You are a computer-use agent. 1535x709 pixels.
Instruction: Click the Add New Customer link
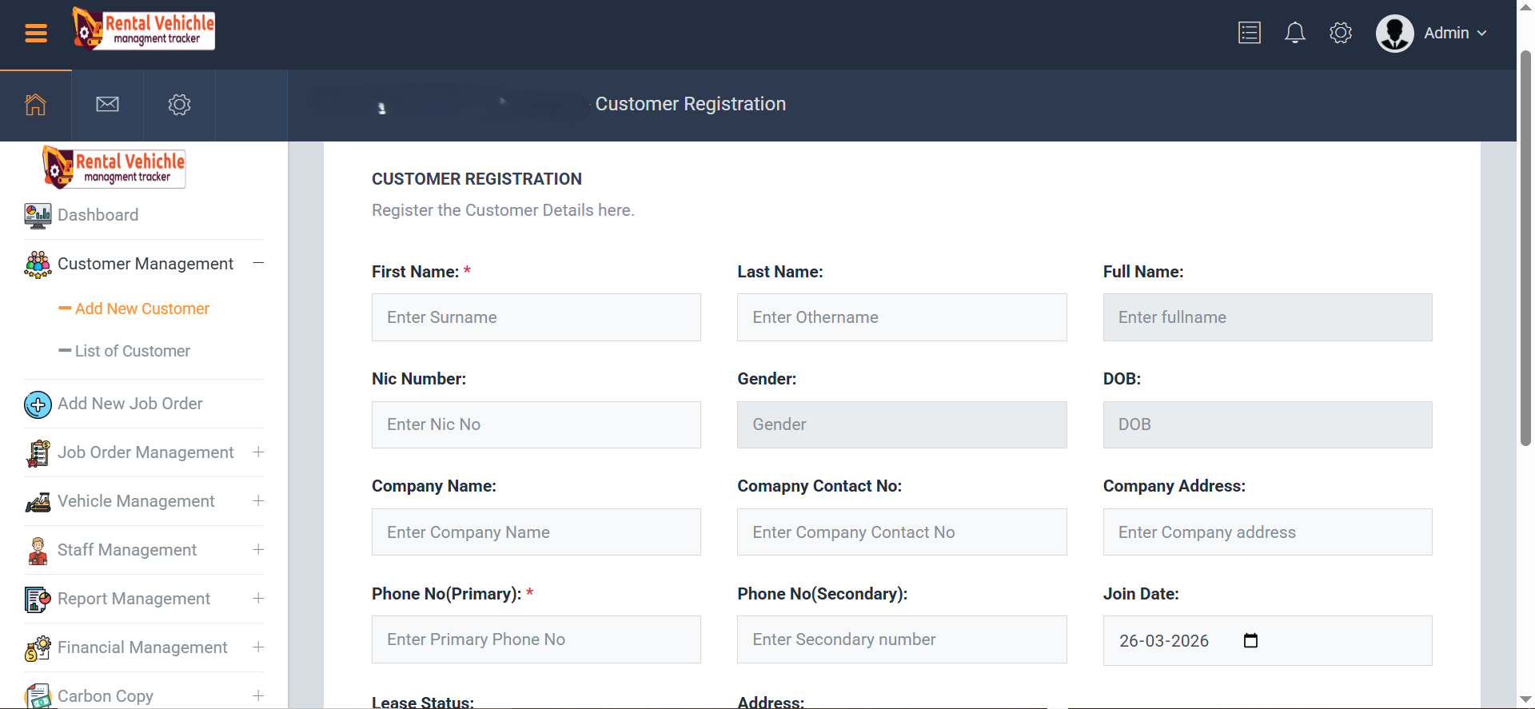(x=142, y=309)
